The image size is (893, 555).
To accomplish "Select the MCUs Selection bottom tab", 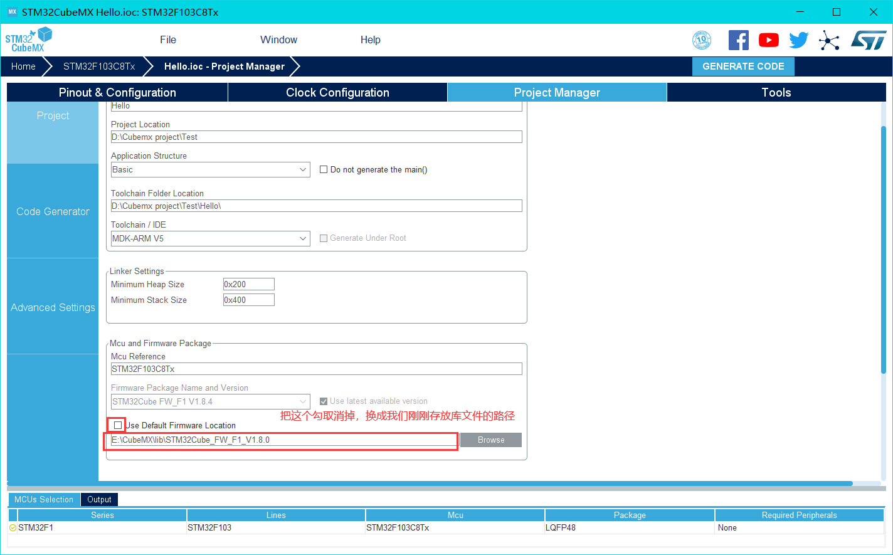I will click(x=44, y=500).
